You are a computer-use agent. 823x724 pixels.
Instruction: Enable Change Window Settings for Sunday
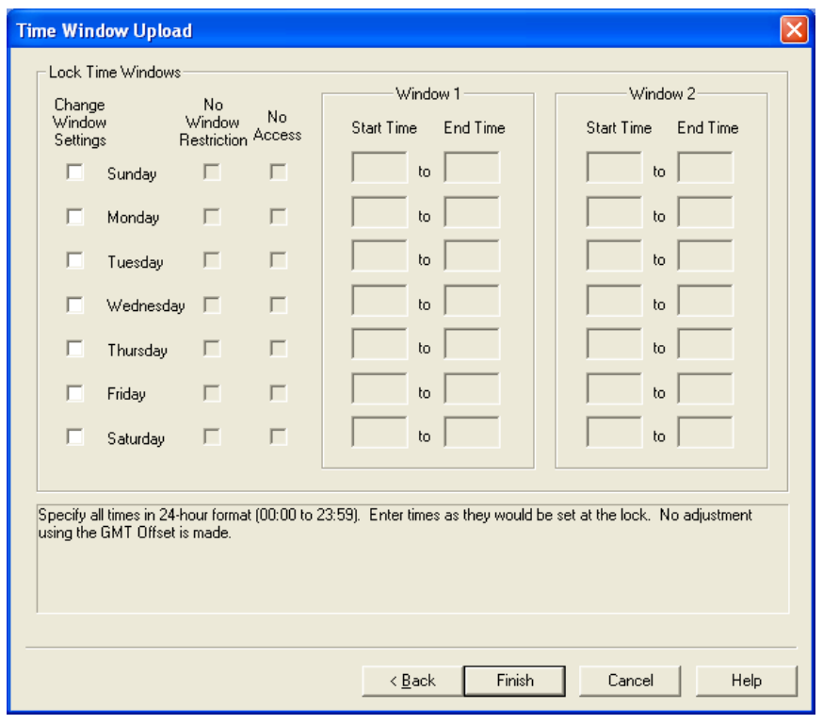[x=75, y=173]
